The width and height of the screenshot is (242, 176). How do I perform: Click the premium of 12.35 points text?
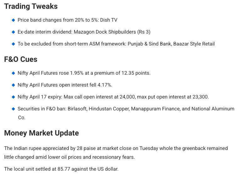[x=122, y=73]
